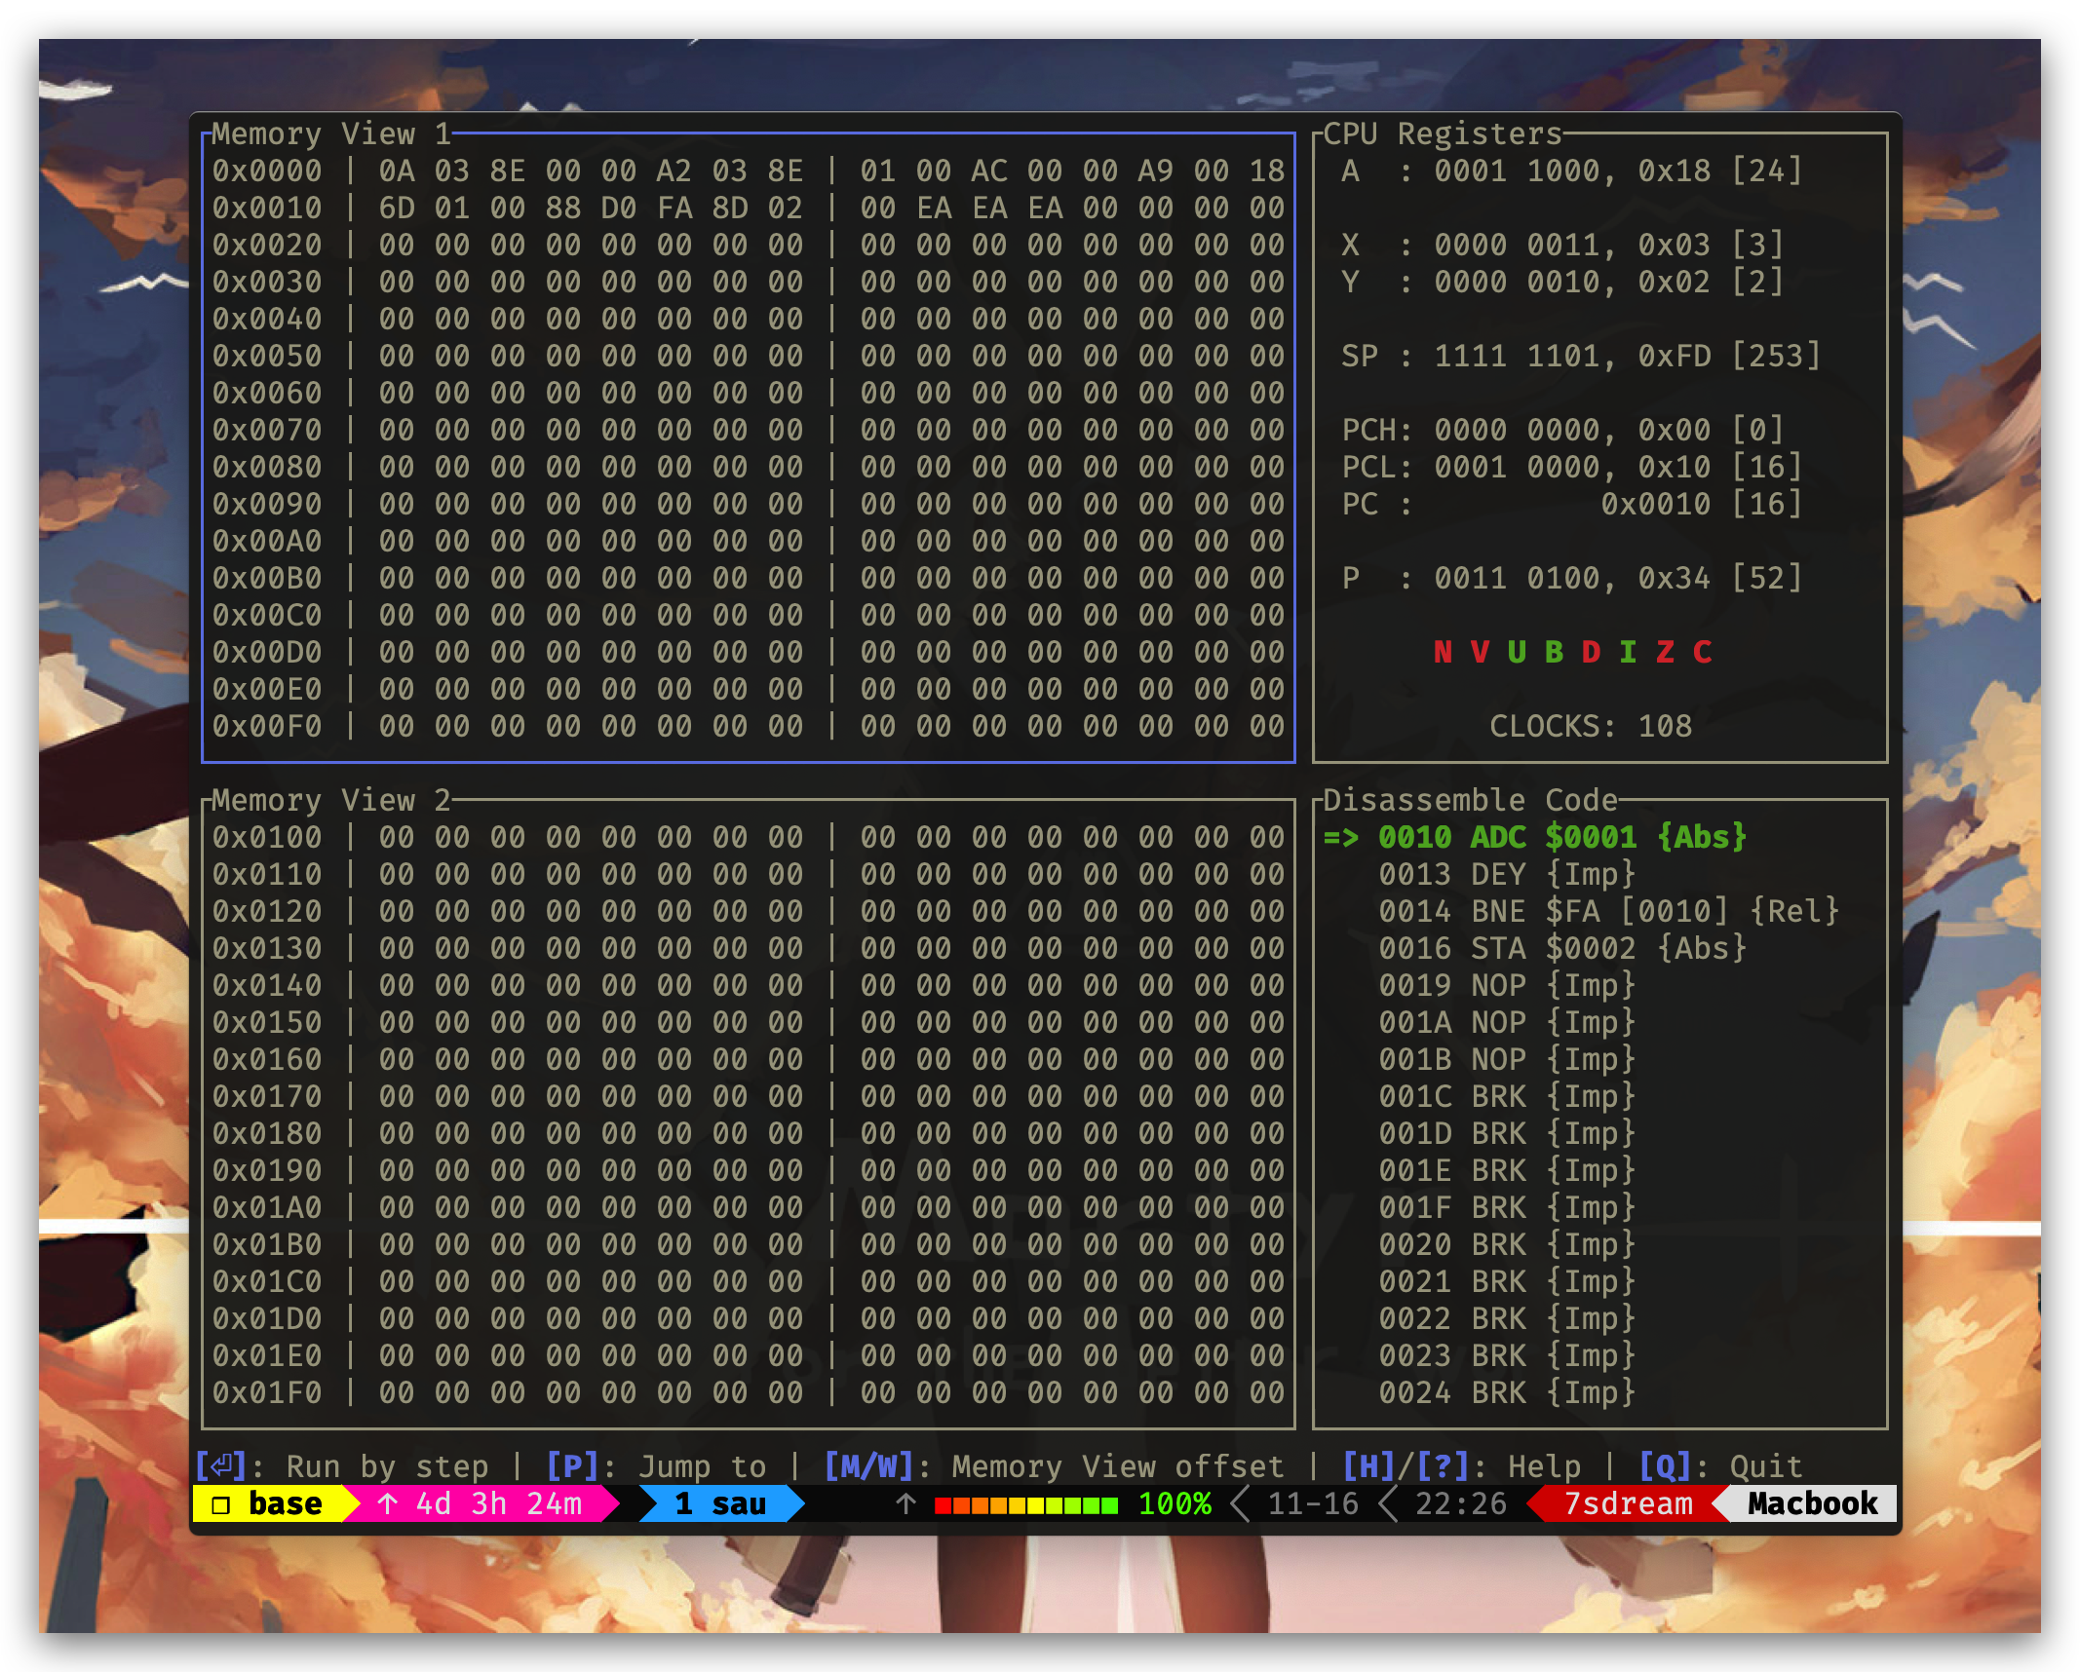Click the 'Disassemble Code' panel title
This screenshot has height=1672, width=2080.
[x=1470, y=800]
